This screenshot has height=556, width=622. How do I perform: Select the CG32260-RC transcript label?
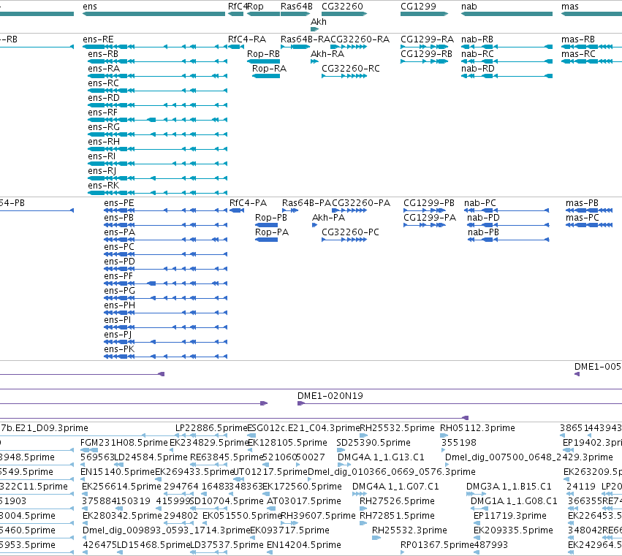[x=350, y=69]
